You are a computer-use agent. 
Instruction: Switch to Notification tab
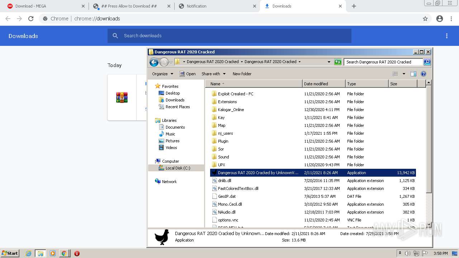pos(217,6)
